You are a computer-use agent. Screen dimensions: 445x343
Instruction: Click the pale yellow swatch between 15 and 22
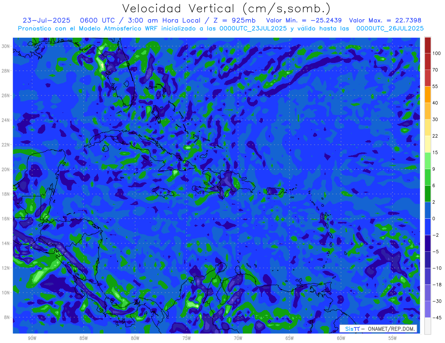pyautogui.click(x=428, y=144)
